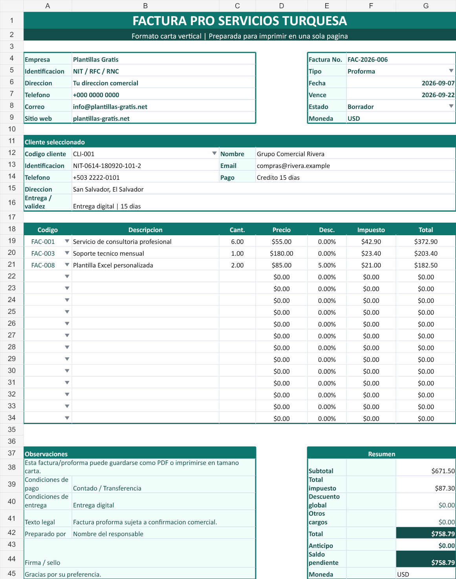Click the tax amount $42.90
Screen dimensions: 456x579
click(x=371, y=242)
